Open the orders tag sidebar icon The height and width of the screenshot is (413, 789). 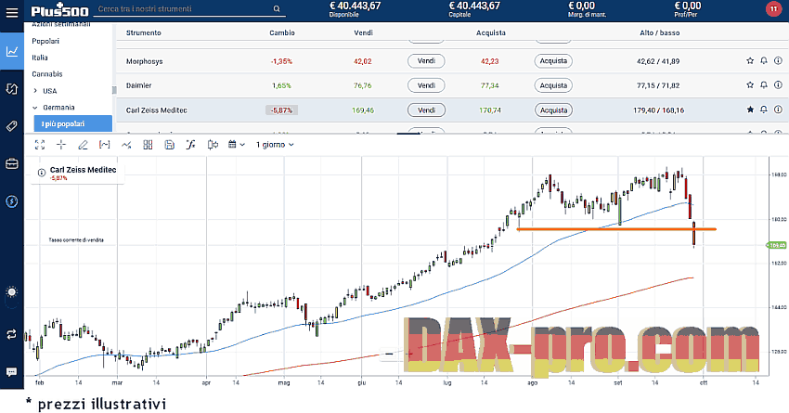tap(11, 126)
